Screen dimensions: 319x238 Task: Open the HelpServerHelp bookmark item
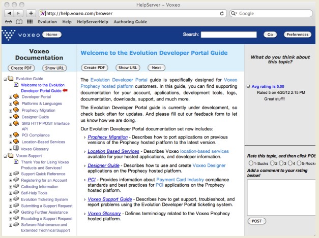(93, 22)
